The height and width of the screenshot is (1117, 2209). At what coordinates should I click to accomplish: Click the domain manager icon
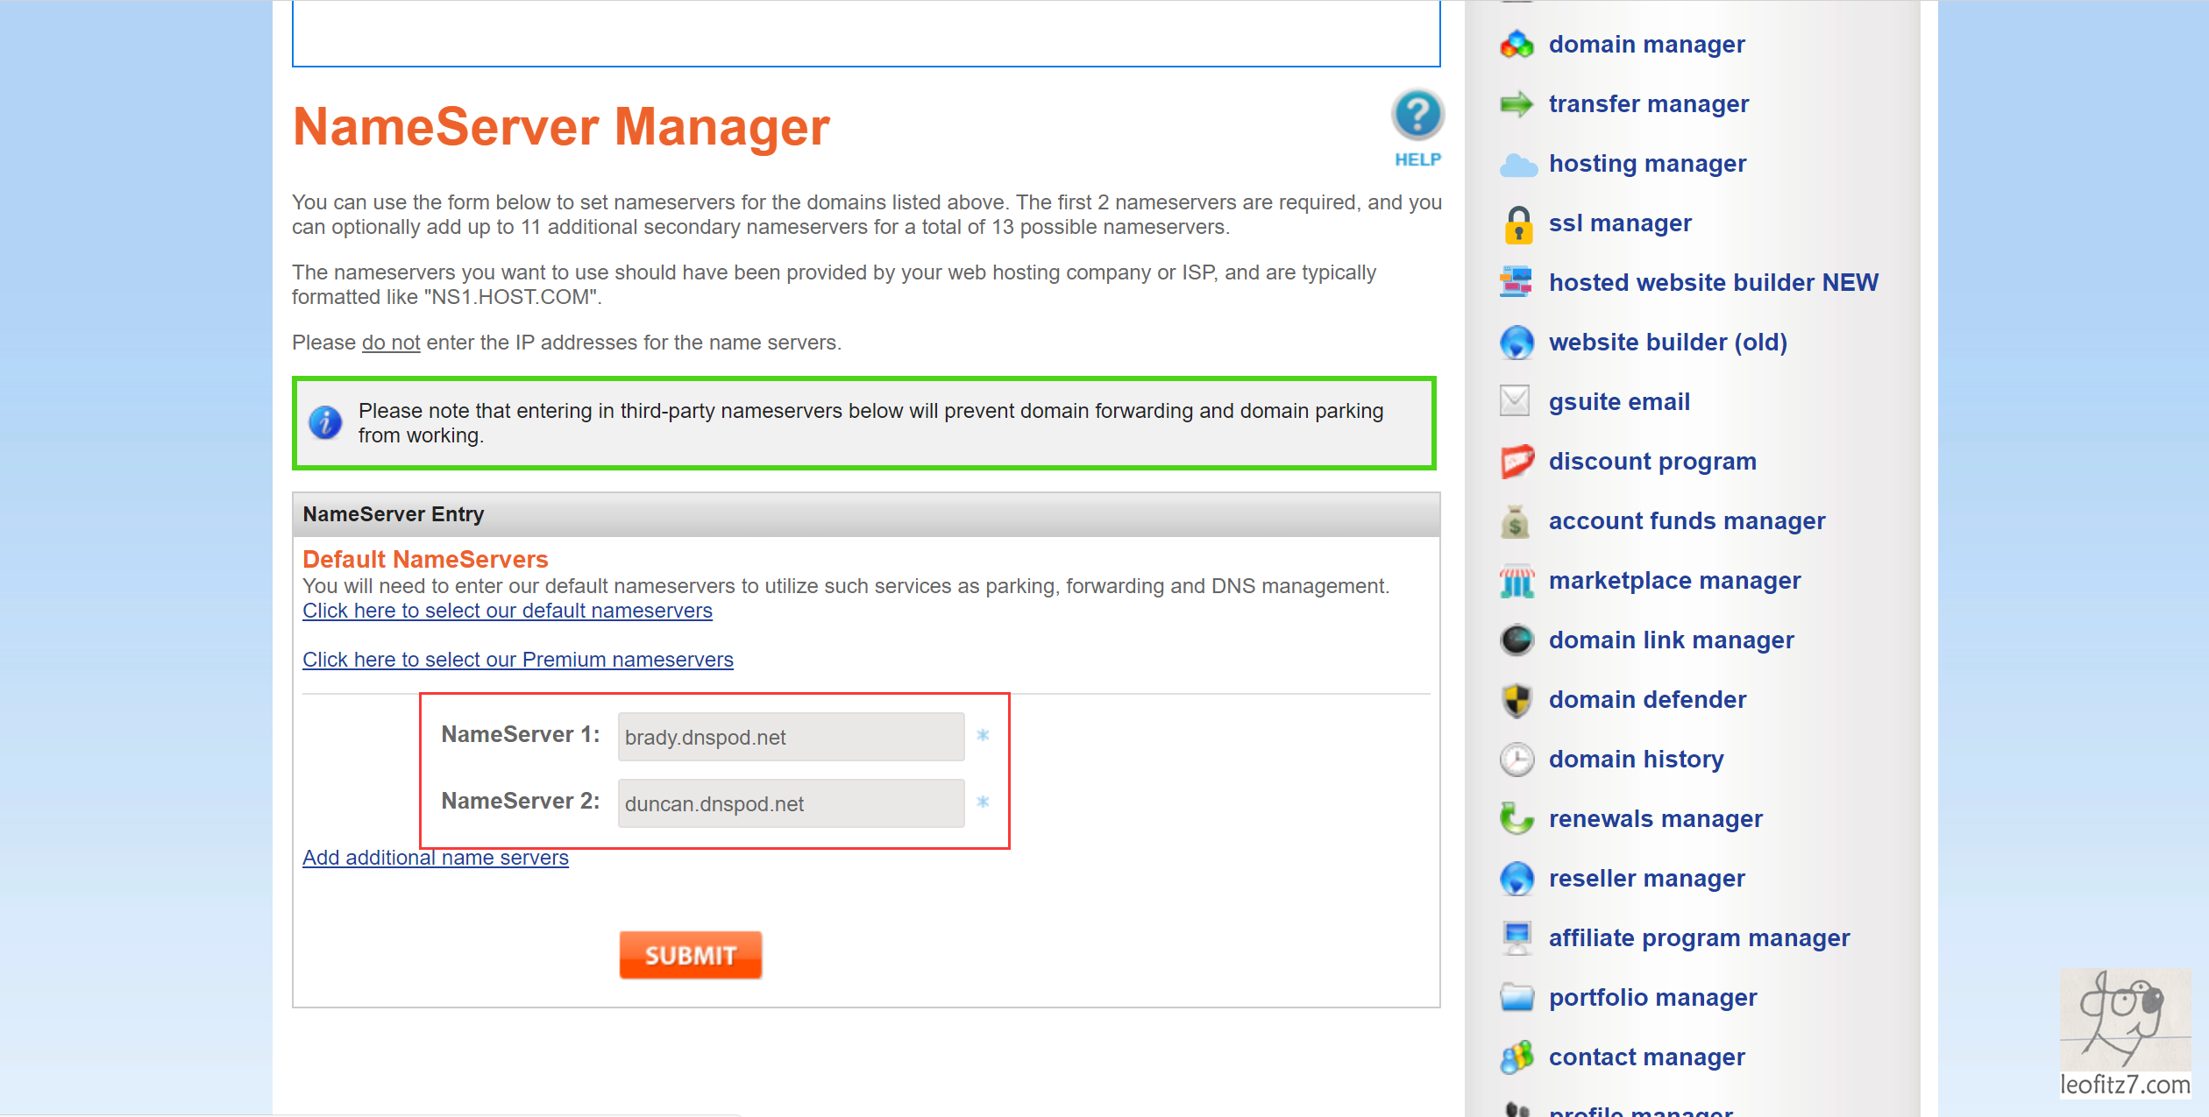point(1516,44)
